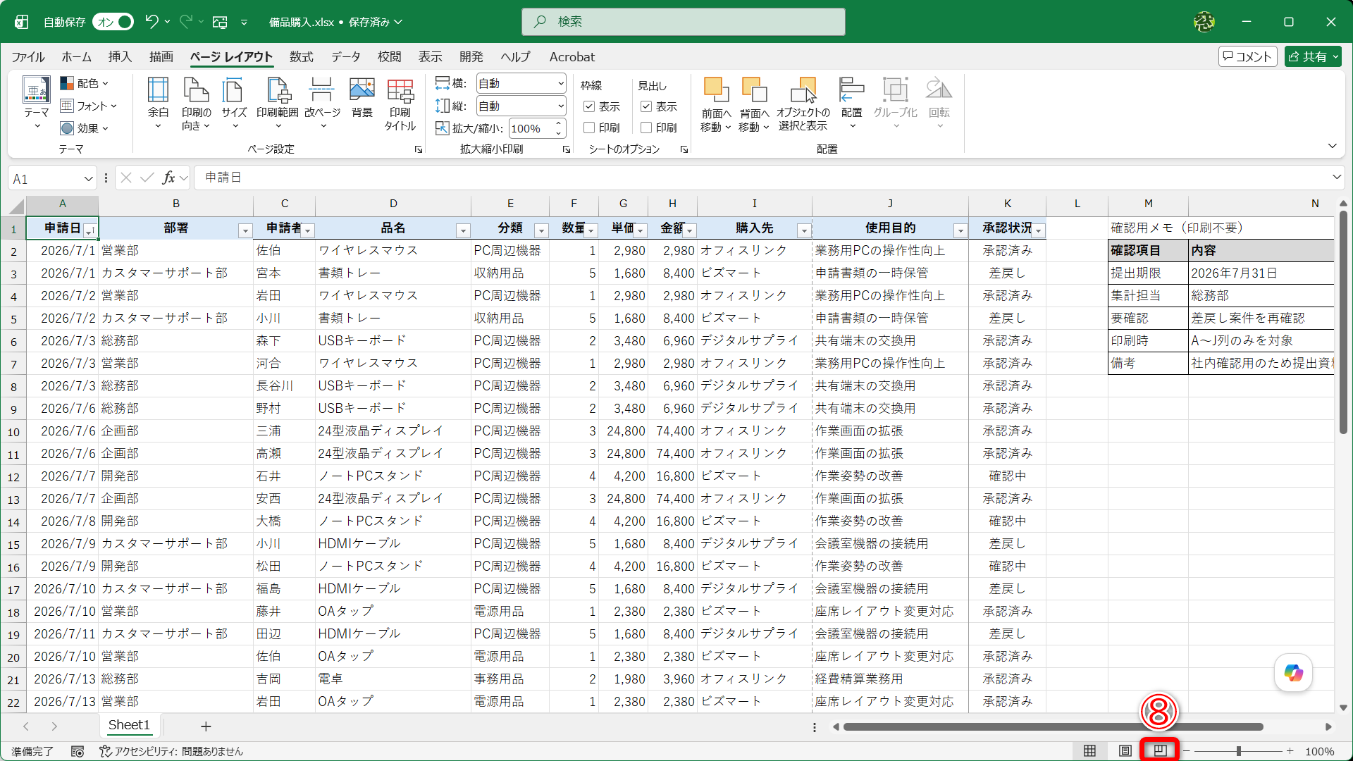
Task: Open the Colors (配色) dropdown
Action: (85, 83)
